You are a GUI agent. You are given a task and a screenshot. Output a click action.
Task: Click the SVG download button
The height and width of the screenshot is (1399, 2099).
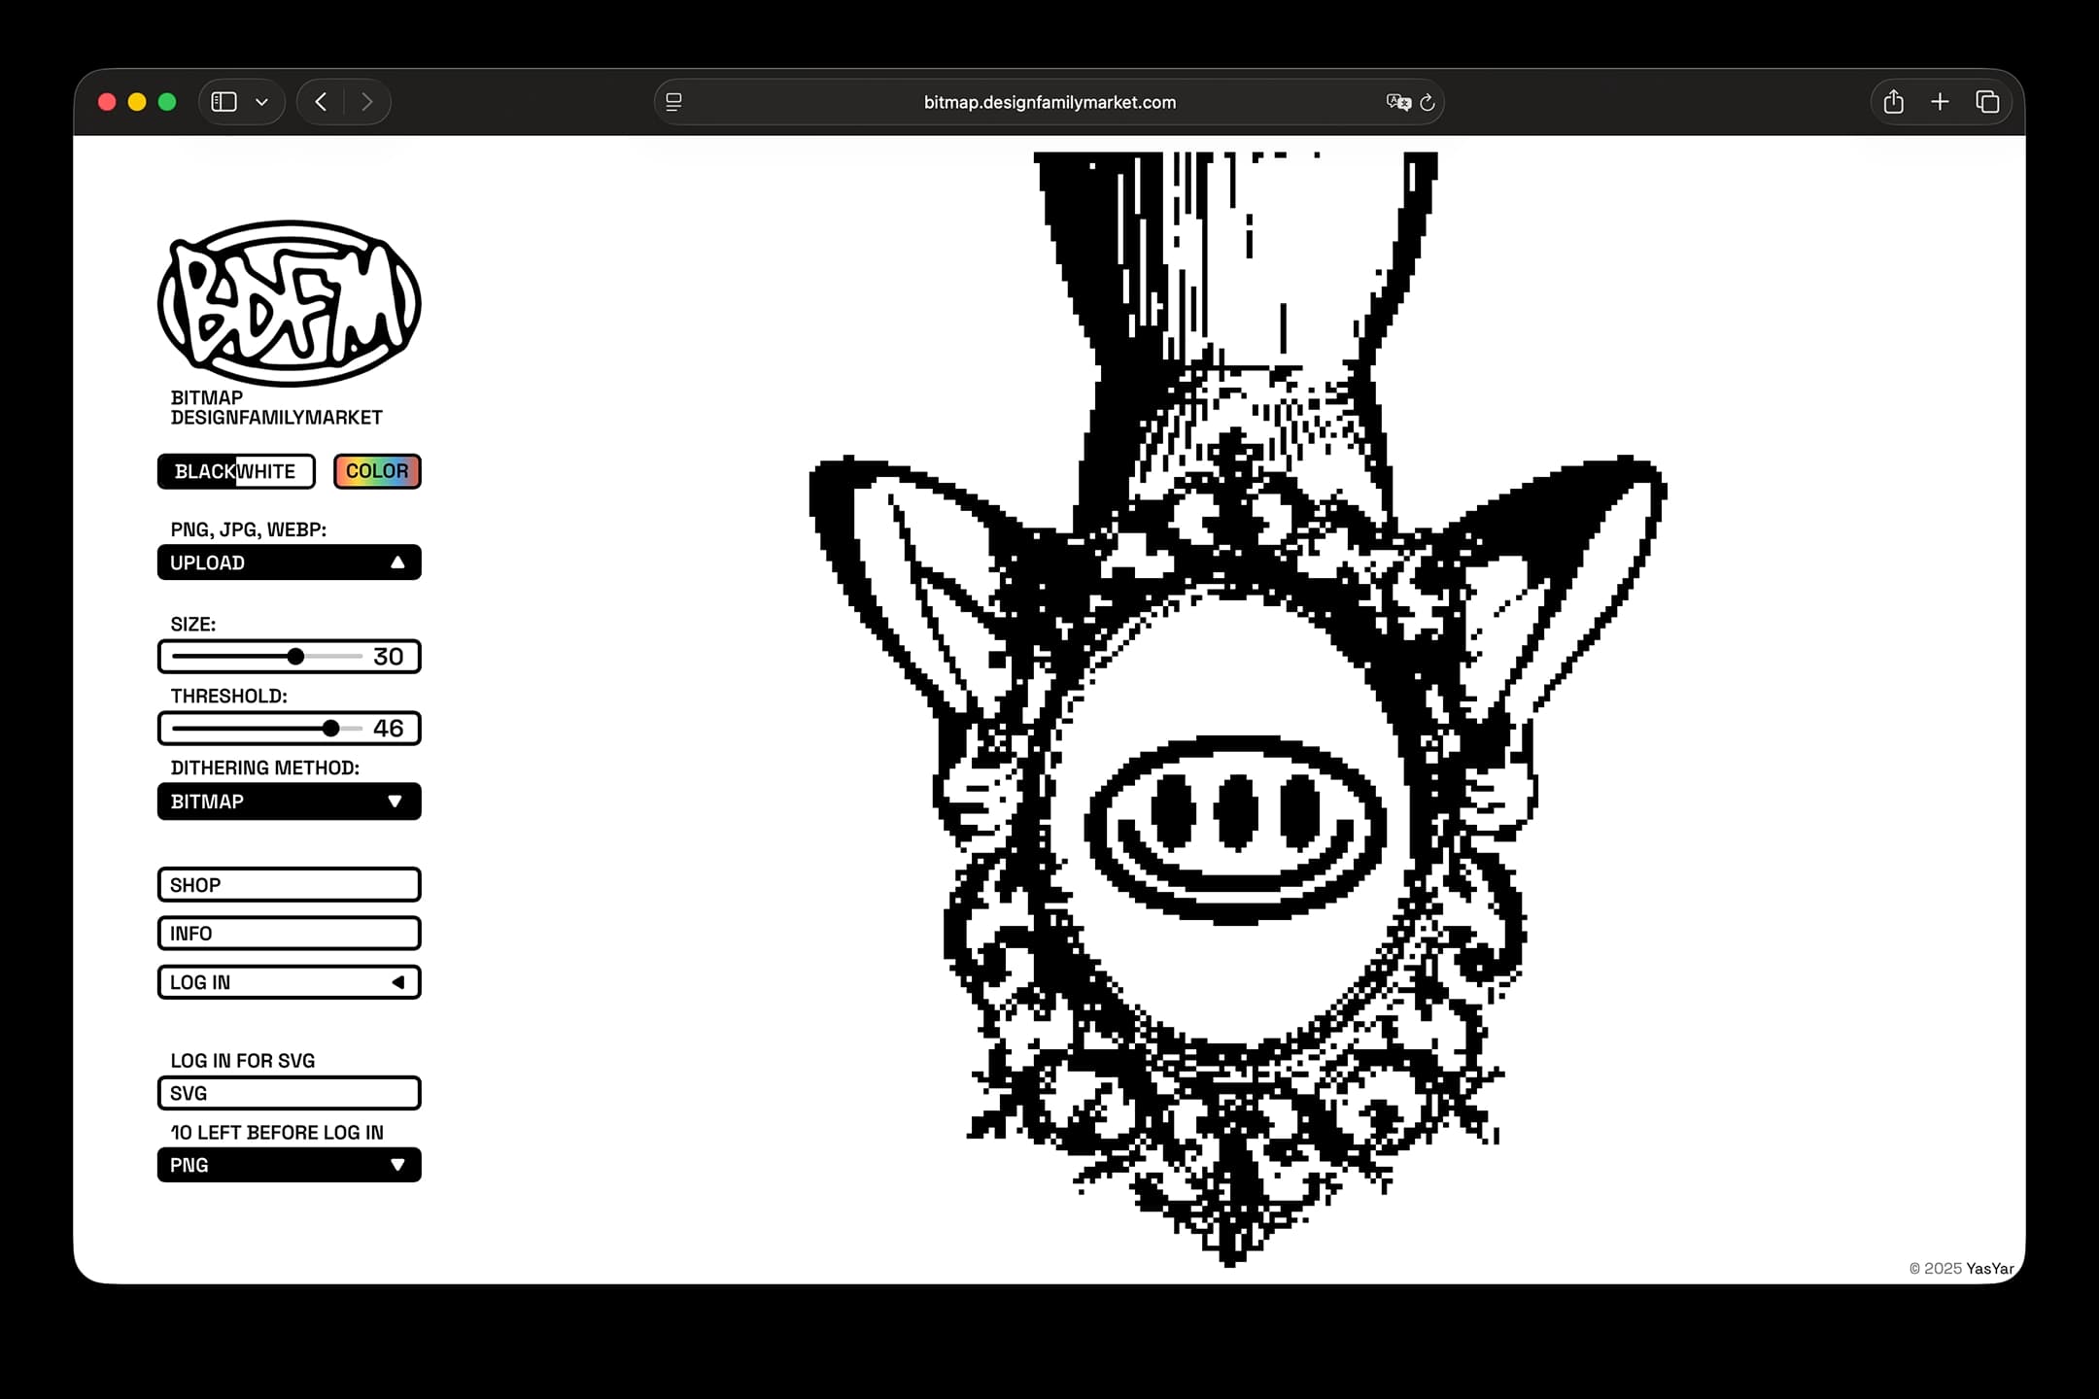(x=289, y=1093)
